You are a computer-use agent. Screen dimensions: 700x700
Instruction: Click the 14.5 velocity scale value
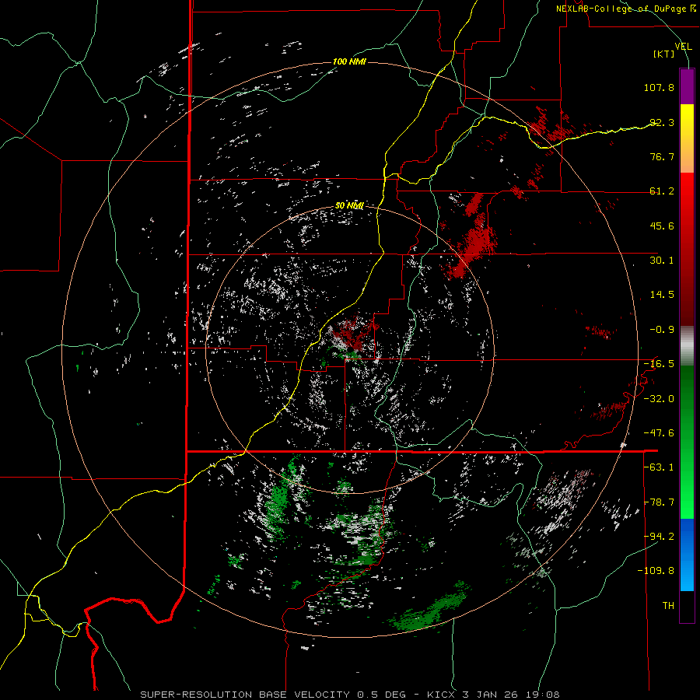(x=662, y=295)
